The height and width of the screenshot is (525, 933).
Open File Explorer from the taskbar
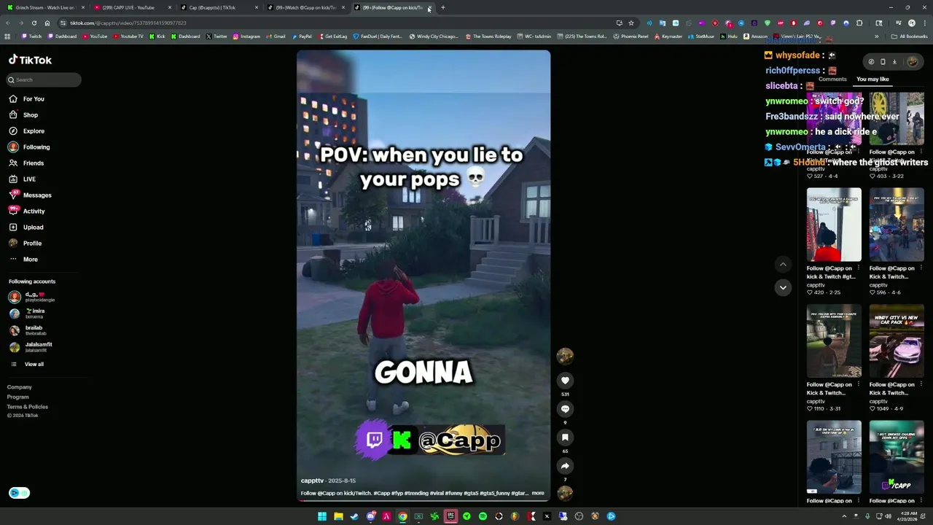pos(338,516)
